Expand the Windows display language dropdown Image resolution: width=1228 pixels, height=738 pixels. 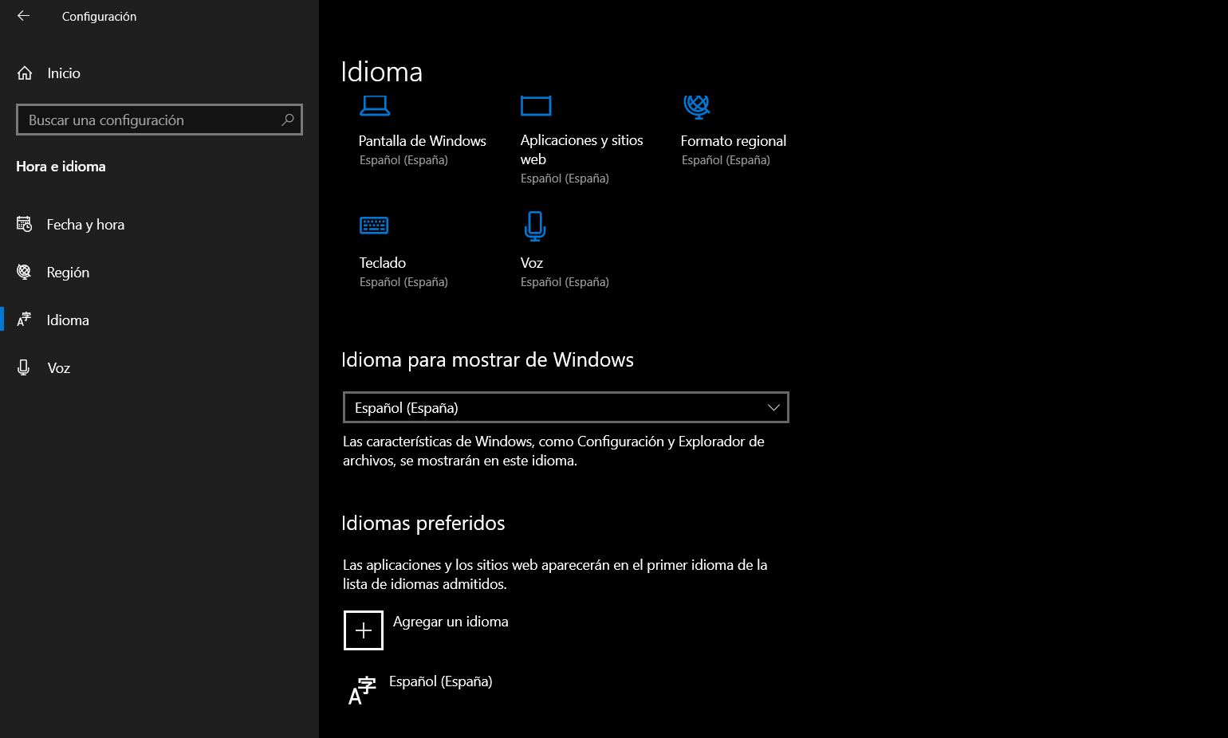[566, 407]
